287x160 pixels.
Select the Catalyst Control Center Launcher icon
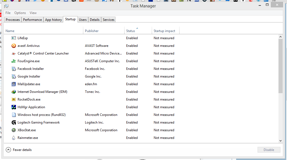[x=14, y=53]
